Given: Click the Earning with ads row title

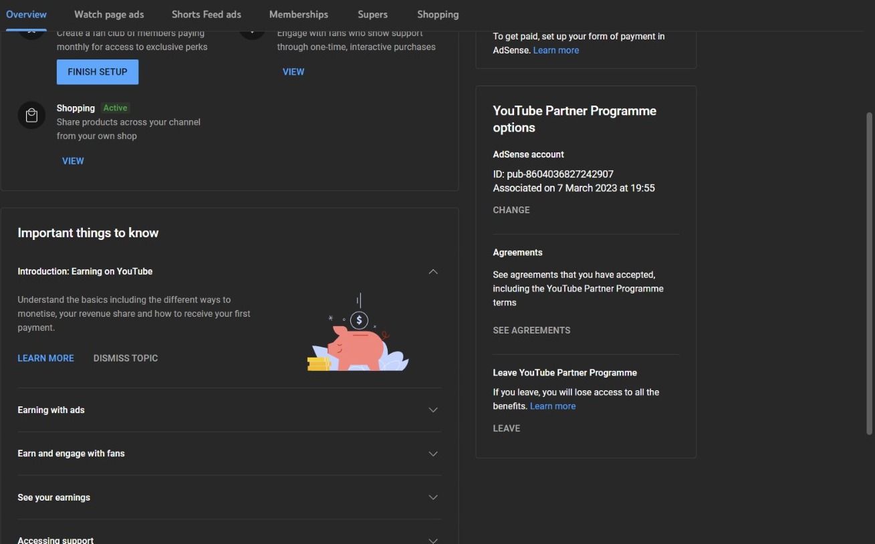Looking at the screenshot, I should click(x=51, y=410).
